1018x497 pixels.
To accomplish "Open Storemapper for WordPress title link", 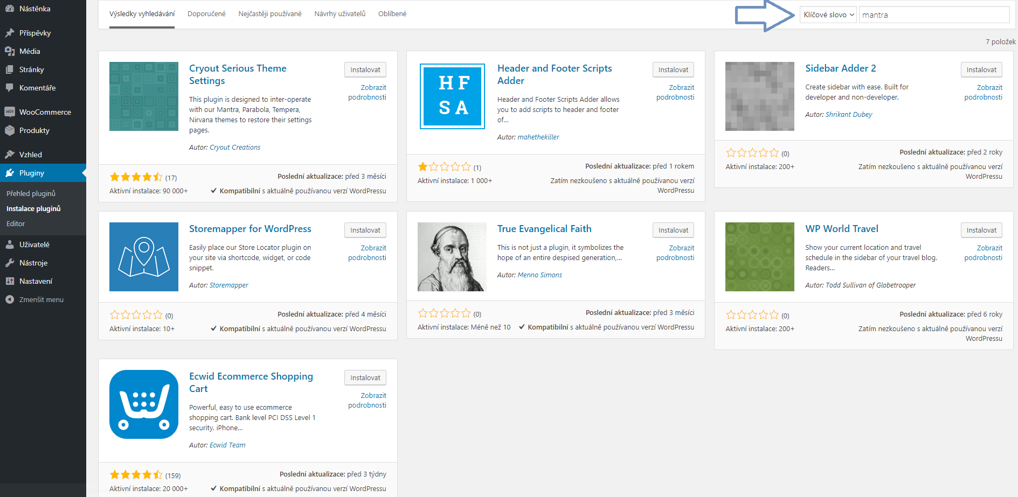I will click(x=250, y=229).
